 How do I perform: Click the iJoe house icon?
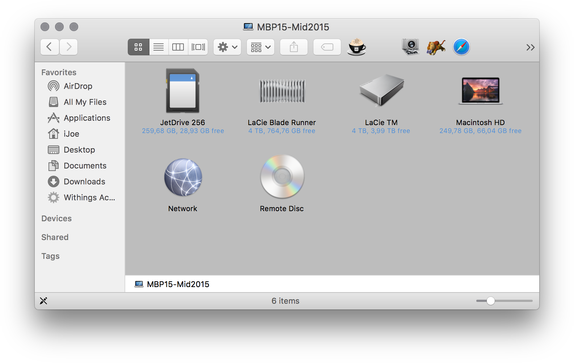click(x=54, y=134)
